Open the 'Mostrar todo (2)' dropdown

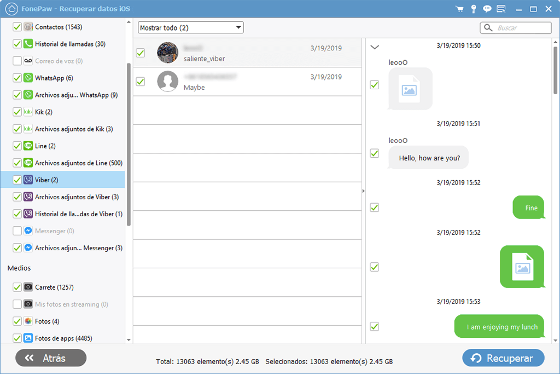coord(191,27)
